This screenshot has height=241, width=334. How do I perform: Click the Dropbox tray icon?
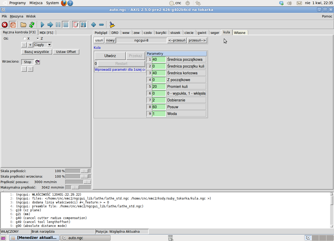coord(281,3)
